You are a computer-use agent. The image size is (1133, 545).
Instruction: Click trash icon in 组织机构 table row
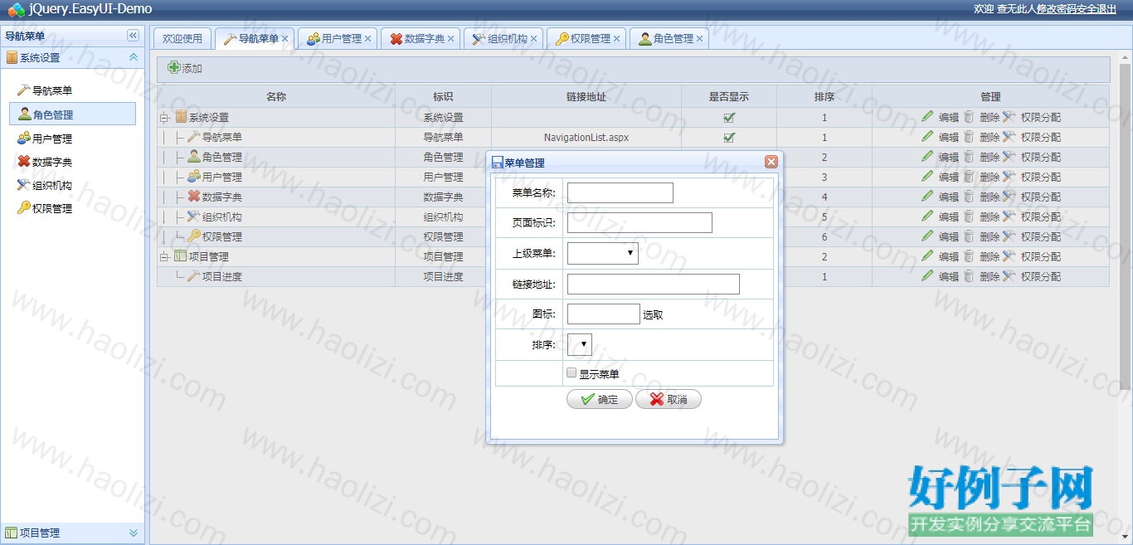(x=969, y=217)
